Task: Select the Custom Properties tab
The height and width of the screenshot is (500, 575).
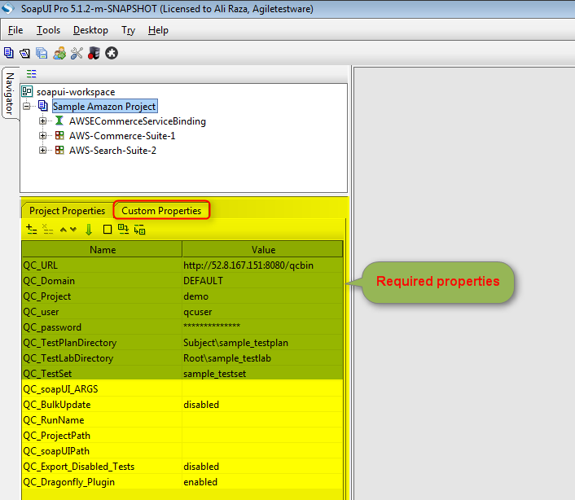Action: point(161,210)
